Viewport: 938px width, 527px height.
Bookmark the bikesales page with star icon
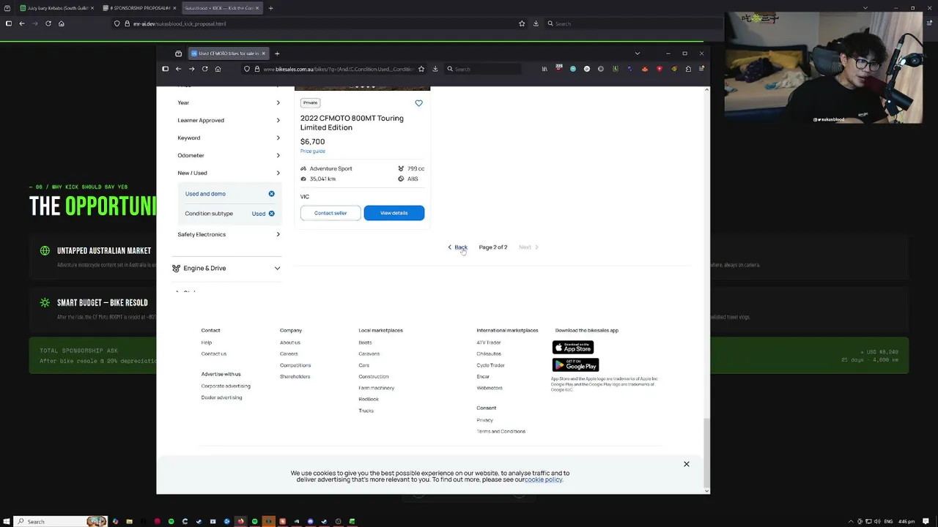[x=421, y=69]
